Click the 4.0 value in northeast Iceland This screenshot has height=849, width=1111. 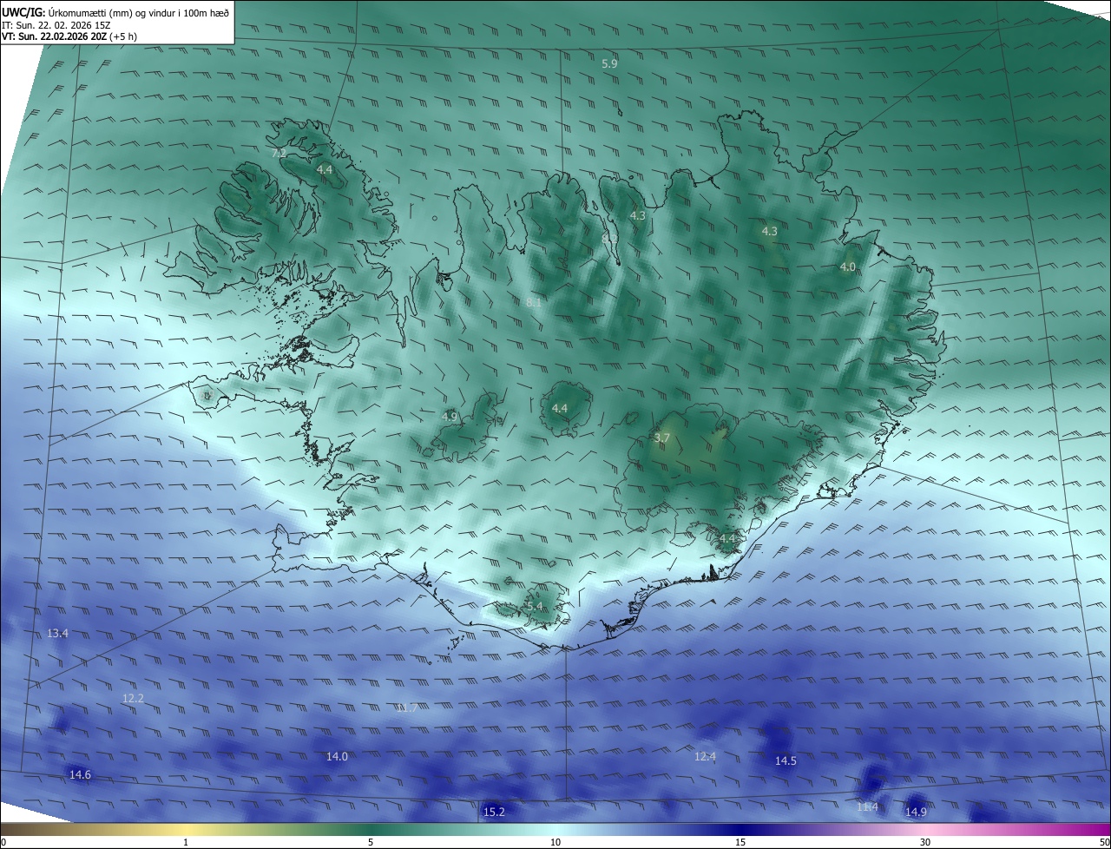tap(848, 267)
